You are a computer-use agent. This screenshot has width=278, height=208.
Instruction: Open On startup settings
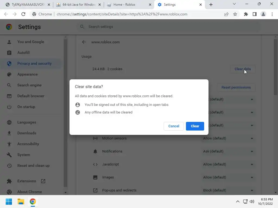[x=30, y=107]
